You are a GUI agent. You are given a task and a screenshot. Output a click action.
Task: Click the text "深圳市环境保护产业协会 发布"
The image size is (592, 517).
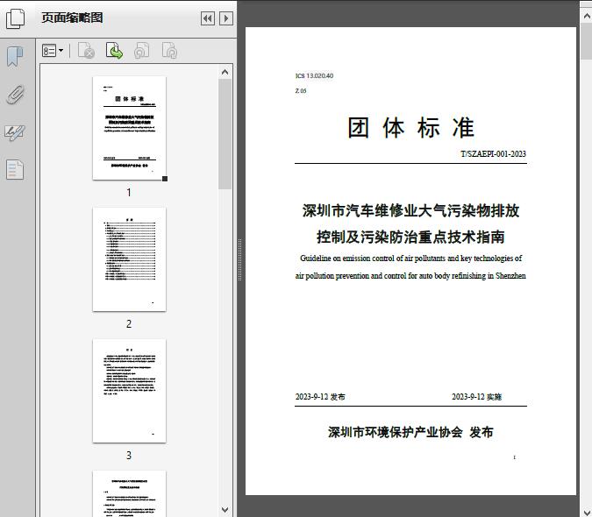click(410, 432)
